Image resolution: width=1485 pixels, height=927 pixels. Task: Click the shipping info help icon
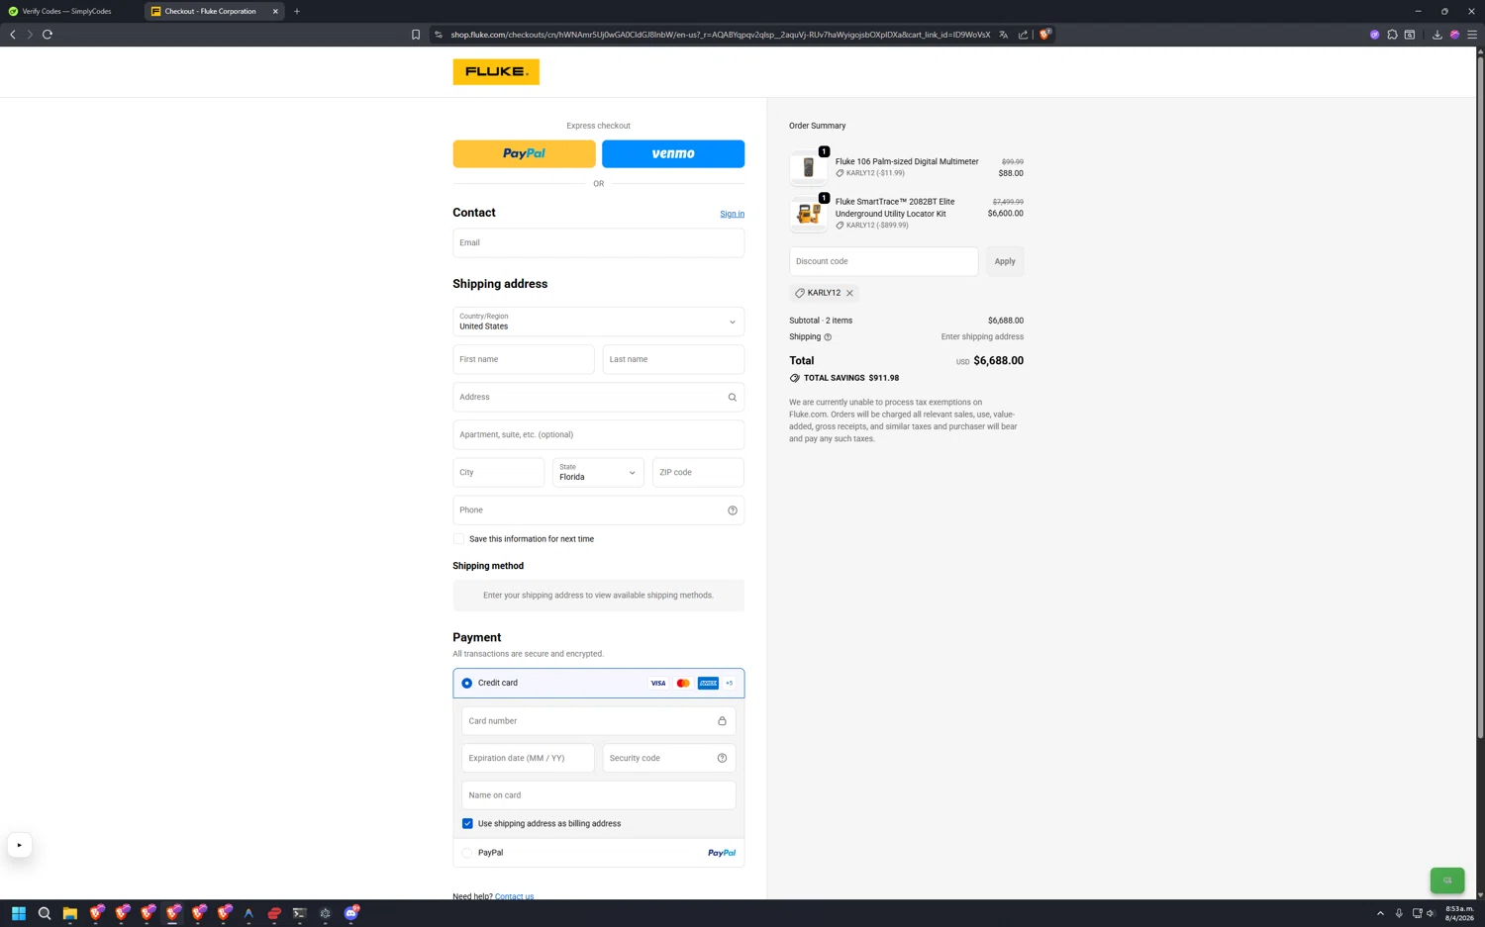pyautogui.click(x=828, y=337)
